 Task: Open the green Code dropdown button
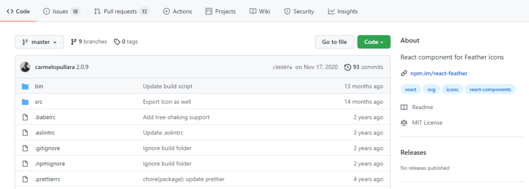point(374,42)
